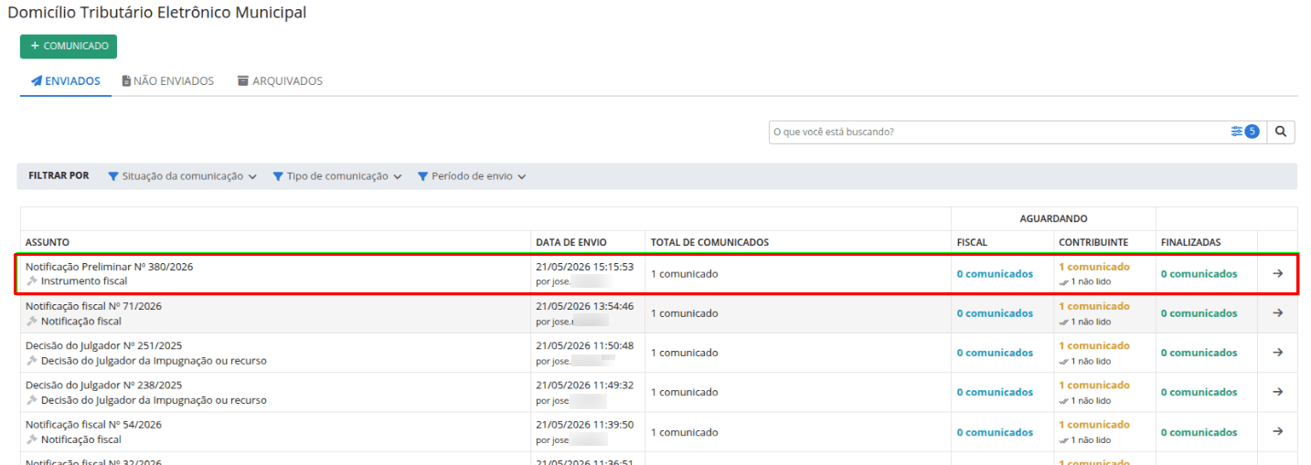This screenshot has width=1311, height=465.
Task: Click the Finalizadas column header
Action: [x=1190, y=242]
